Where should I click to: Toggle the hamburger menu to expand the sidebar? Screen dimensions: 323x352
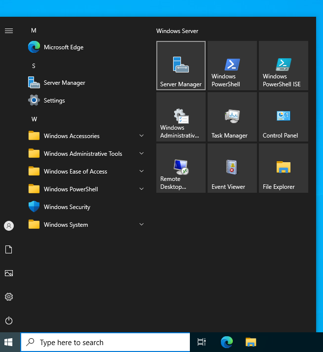click(9, 31)
